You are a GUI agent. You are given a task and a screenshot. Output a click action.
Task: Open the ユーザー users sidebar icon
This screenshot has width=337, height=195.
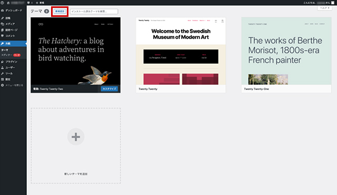pos(2,67)
